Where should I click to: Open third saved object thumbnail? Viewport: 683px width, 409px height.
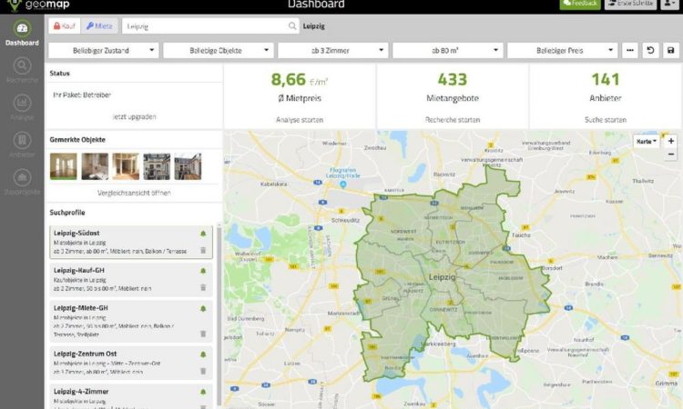(x=126, y=166)
